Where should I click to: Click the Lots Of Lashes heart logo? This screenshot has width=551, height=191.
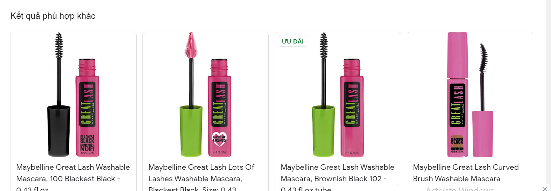219,138
